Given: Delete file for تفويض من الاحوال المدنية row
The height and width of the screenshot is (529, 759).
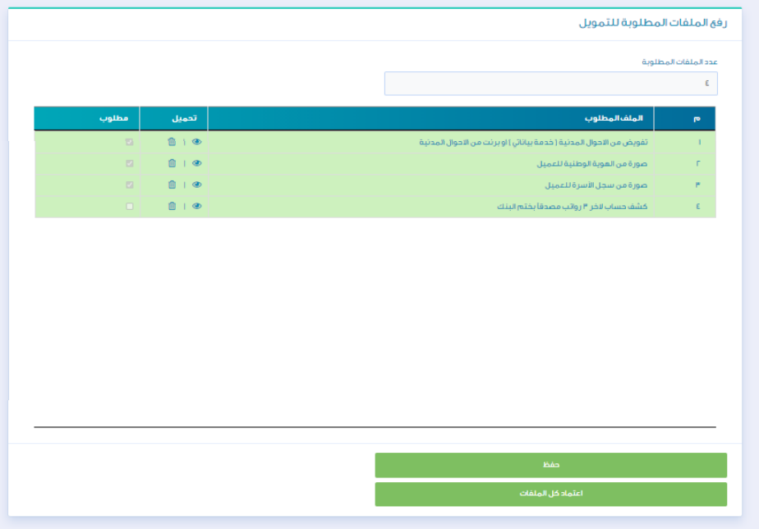Looking at the screenshot, I should pos(172,142).
